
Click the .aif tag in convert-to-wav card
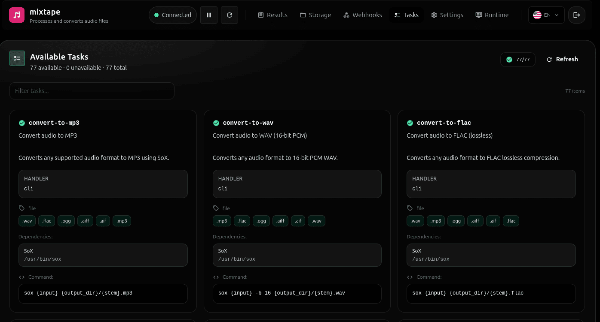tap(298, 221)
